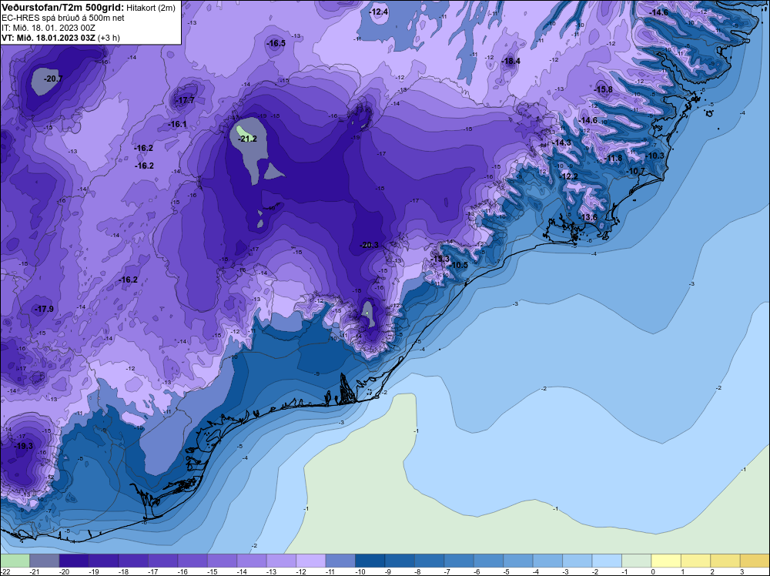Click the -11.8 temperature label

(614, 158)
